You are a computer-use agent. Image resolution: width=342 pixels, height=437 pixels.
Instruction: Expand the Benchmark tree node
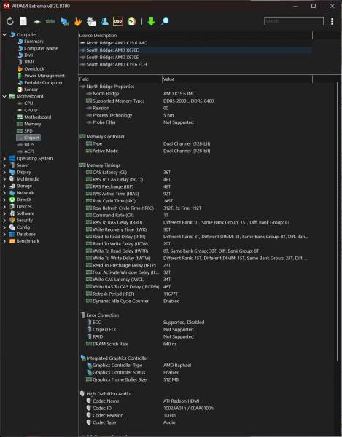click(4, 241)
